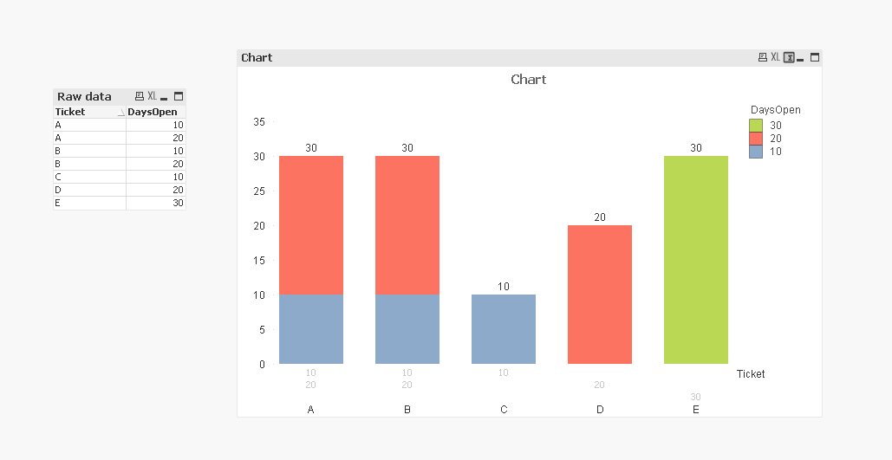Select the green bar for ticket E

[x=695, y=260]
